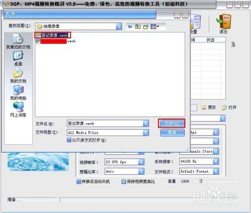This screenshot has height=213, width=251.
Task: Check 以只读方式打开 checkbox
Action: pos(69,140)
